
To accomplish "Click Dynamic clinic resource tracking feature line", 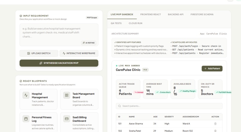I will (141, 50).
